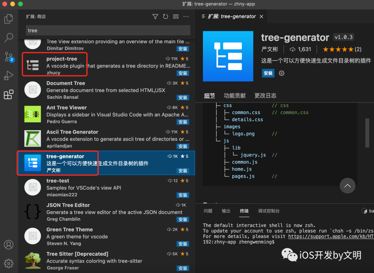Open the Extensions view icon

point(9,95)
